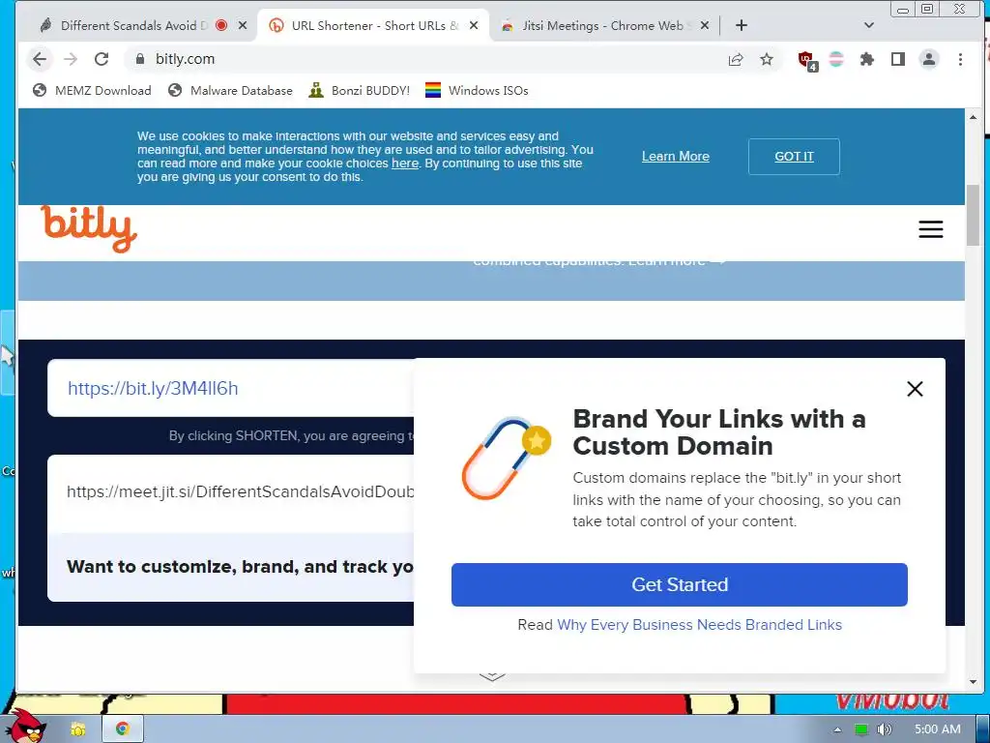Open the Malware Database bookmark
The height and width of the screenshot is (743, 990).
[230, 90]
